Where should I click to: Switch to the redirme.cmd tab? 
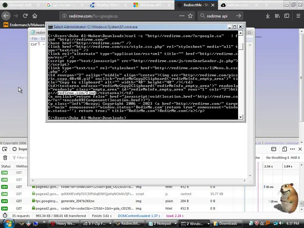click(x=240, y=5)
